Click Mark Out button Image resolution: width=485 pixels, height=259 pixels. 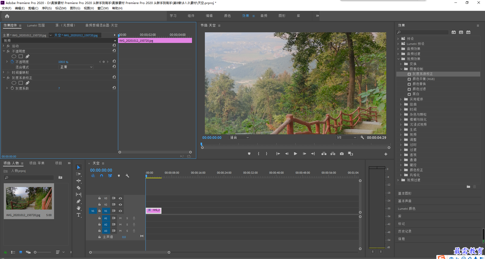point(266,153)
